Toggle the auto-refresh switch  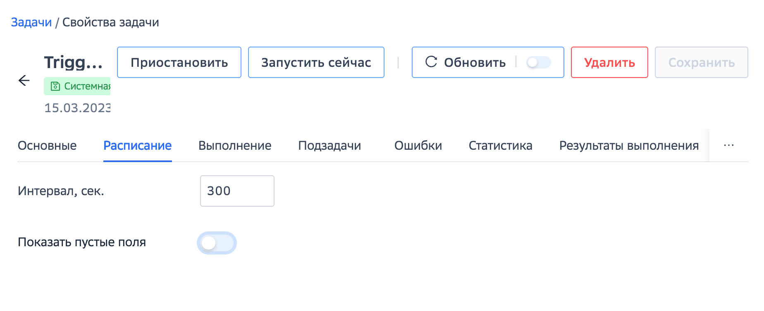538,62
